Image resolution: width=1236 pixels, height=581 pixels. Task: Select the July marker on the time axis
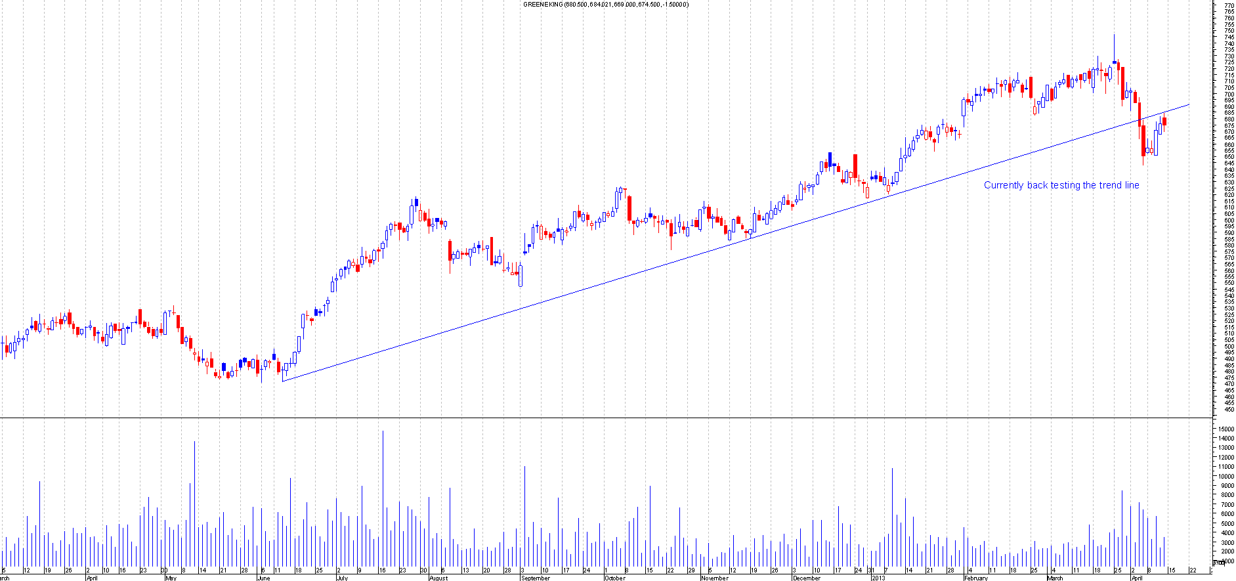pyautogui.click(x=342, y=578)
